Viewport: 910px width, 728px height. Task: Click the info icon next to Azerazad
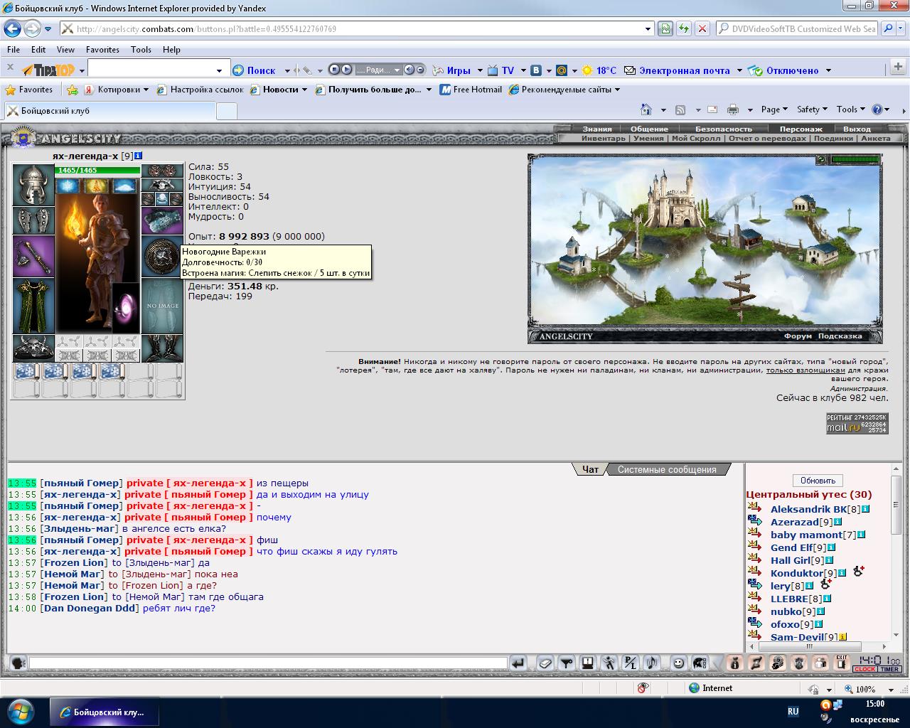click(838, 523)
